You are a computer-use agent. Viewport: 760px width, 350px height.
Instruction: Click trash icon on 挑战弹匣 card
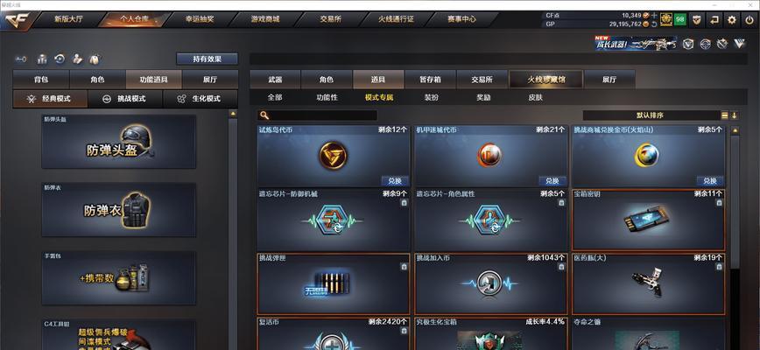[404, 267]
